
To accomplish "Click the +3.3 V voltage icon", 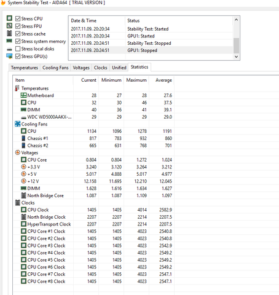I will [24, 167].
